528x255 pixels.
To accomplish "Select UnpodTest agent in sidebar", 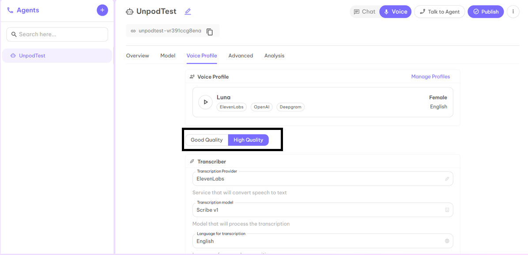I will point(57,56).
